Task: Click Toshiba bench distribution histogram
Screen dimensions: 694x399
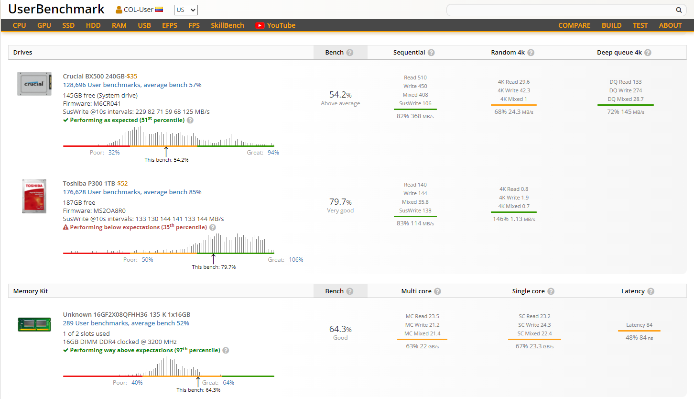Action: click(x=169, y=244)
